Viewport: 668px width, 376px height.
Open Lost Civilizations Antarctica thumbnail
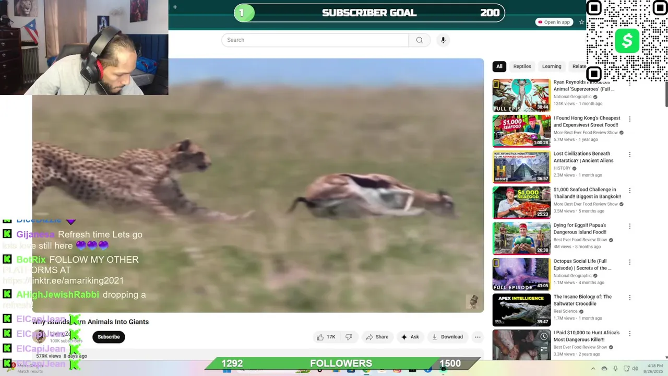coord(521,167)
